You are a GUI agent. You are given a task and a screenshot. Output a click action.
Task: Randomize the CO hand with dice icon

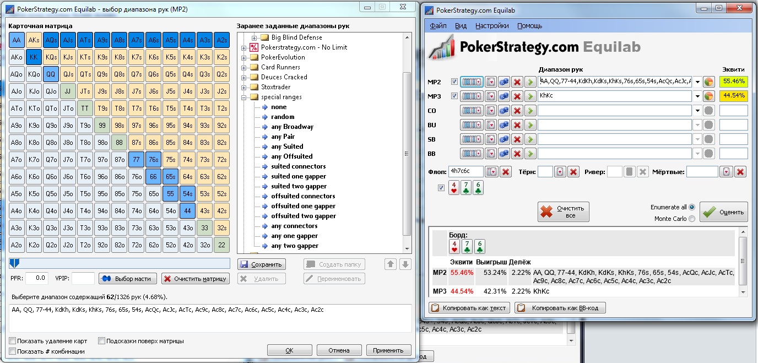[x=503, y=111]
